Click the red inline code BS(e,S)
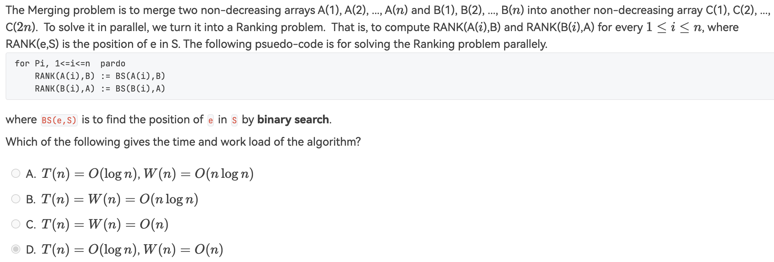The width and height of the screenshot is (774, 262). click(x=59, y=120)
